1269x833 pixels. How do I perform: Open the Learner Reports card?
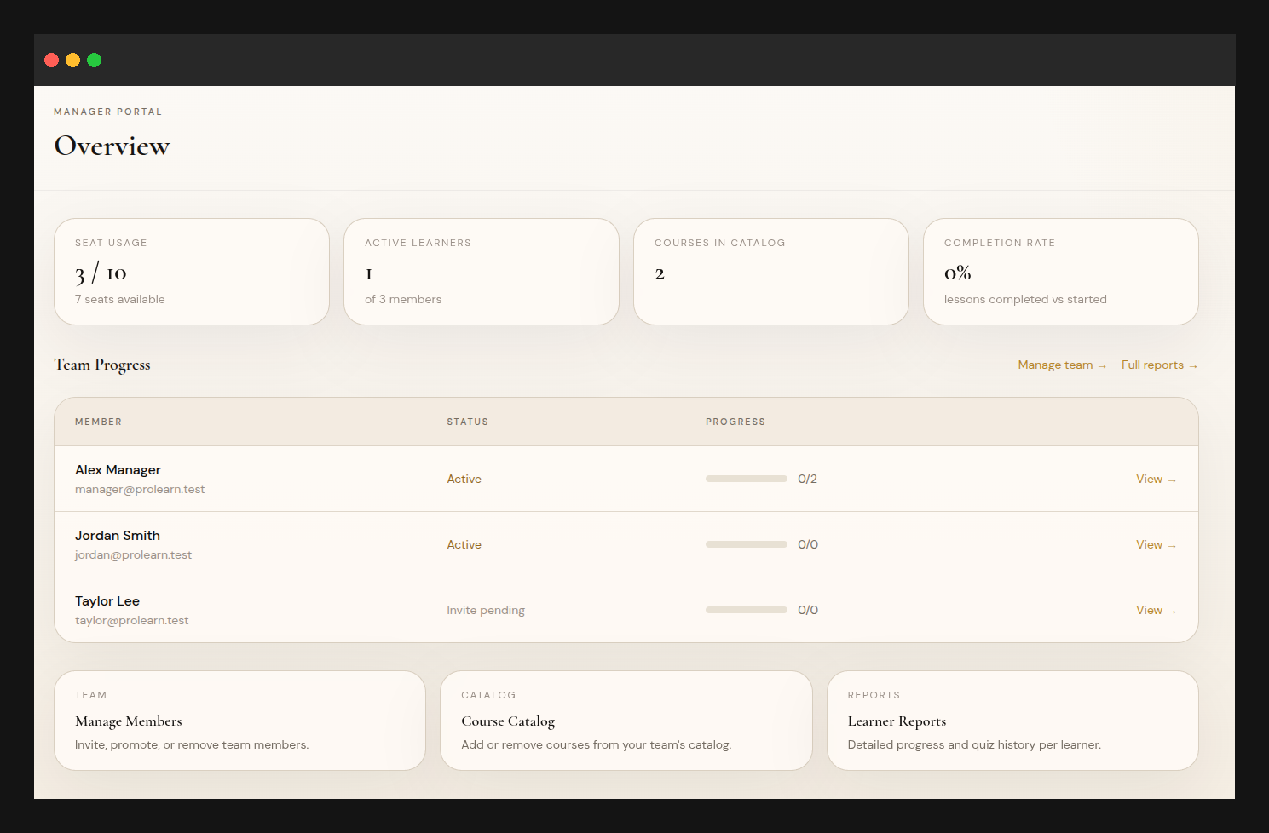pos(1012,720)
